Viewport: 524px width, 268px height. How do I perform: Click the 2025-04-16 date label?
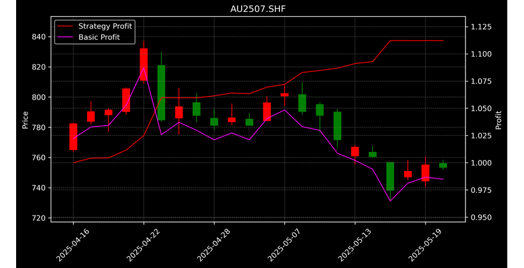pyautogui.click(x=73, y=245)
